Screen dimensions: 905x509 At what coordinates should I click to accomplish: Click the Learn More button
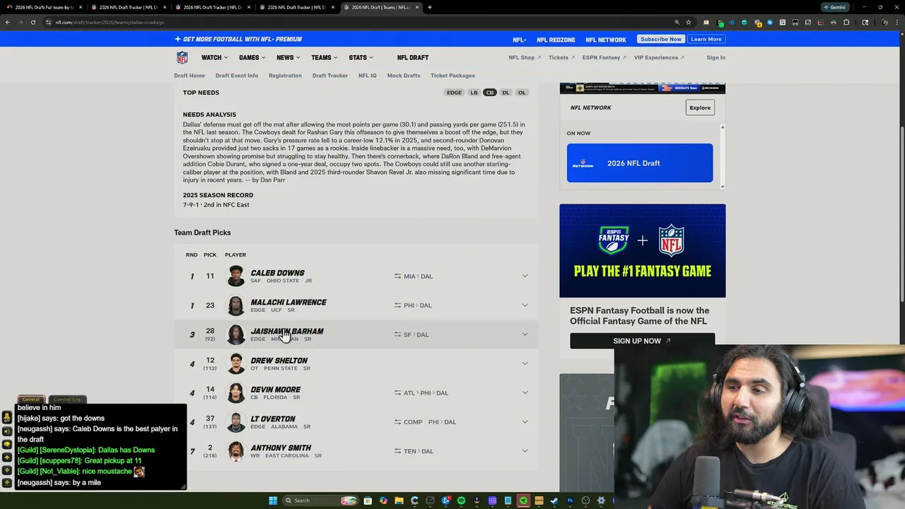click(x=706, y=40)
